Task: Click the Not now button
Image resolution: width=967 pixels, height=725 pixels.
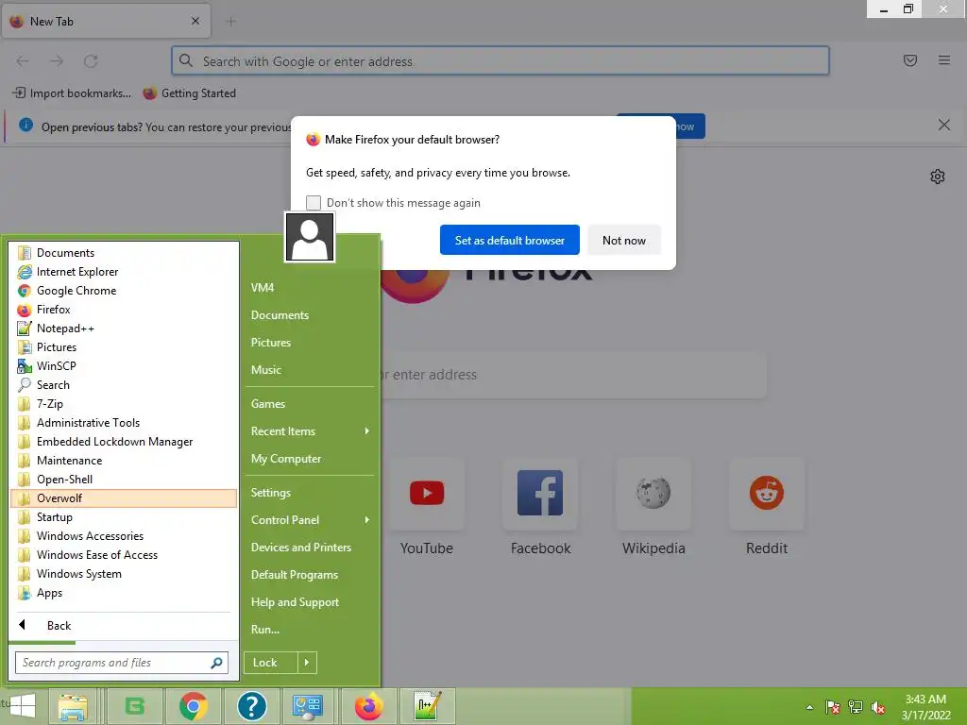Action: tap(623, 240)
